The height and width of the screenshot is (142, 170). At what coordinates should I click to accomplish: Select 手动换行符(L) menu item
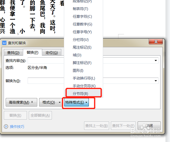[x=84, y=78]
